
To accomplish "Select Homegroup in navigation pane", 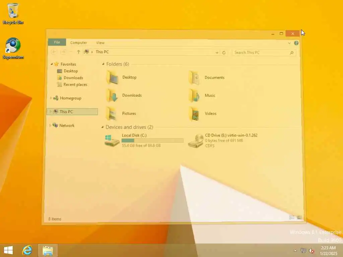I will tap(70, 98).
